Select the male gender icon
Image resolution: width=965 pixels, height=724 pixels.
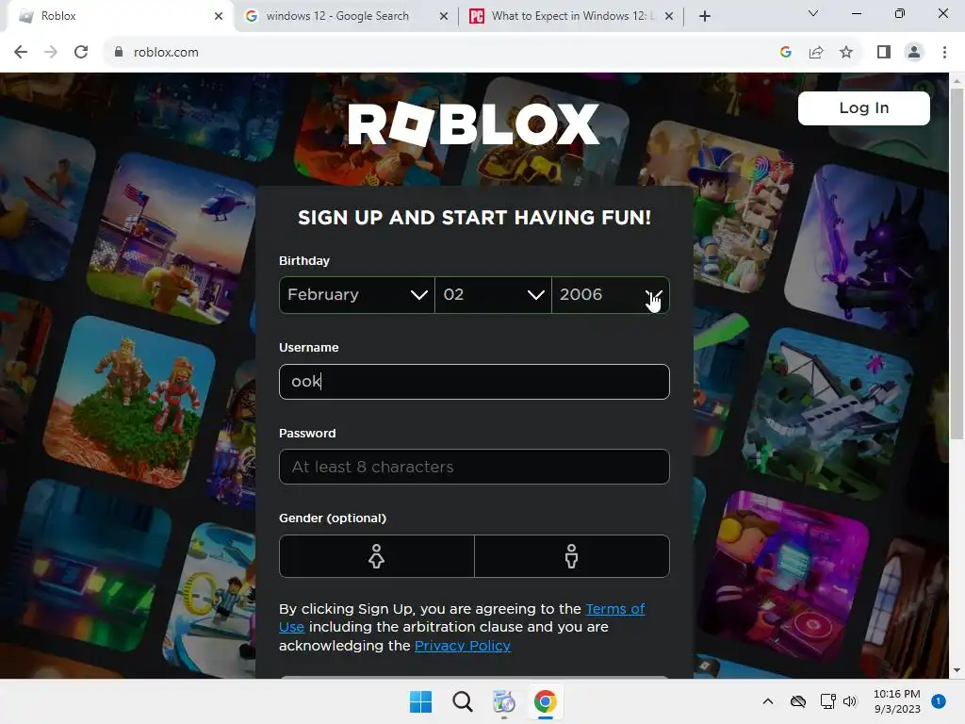(572, 556)
